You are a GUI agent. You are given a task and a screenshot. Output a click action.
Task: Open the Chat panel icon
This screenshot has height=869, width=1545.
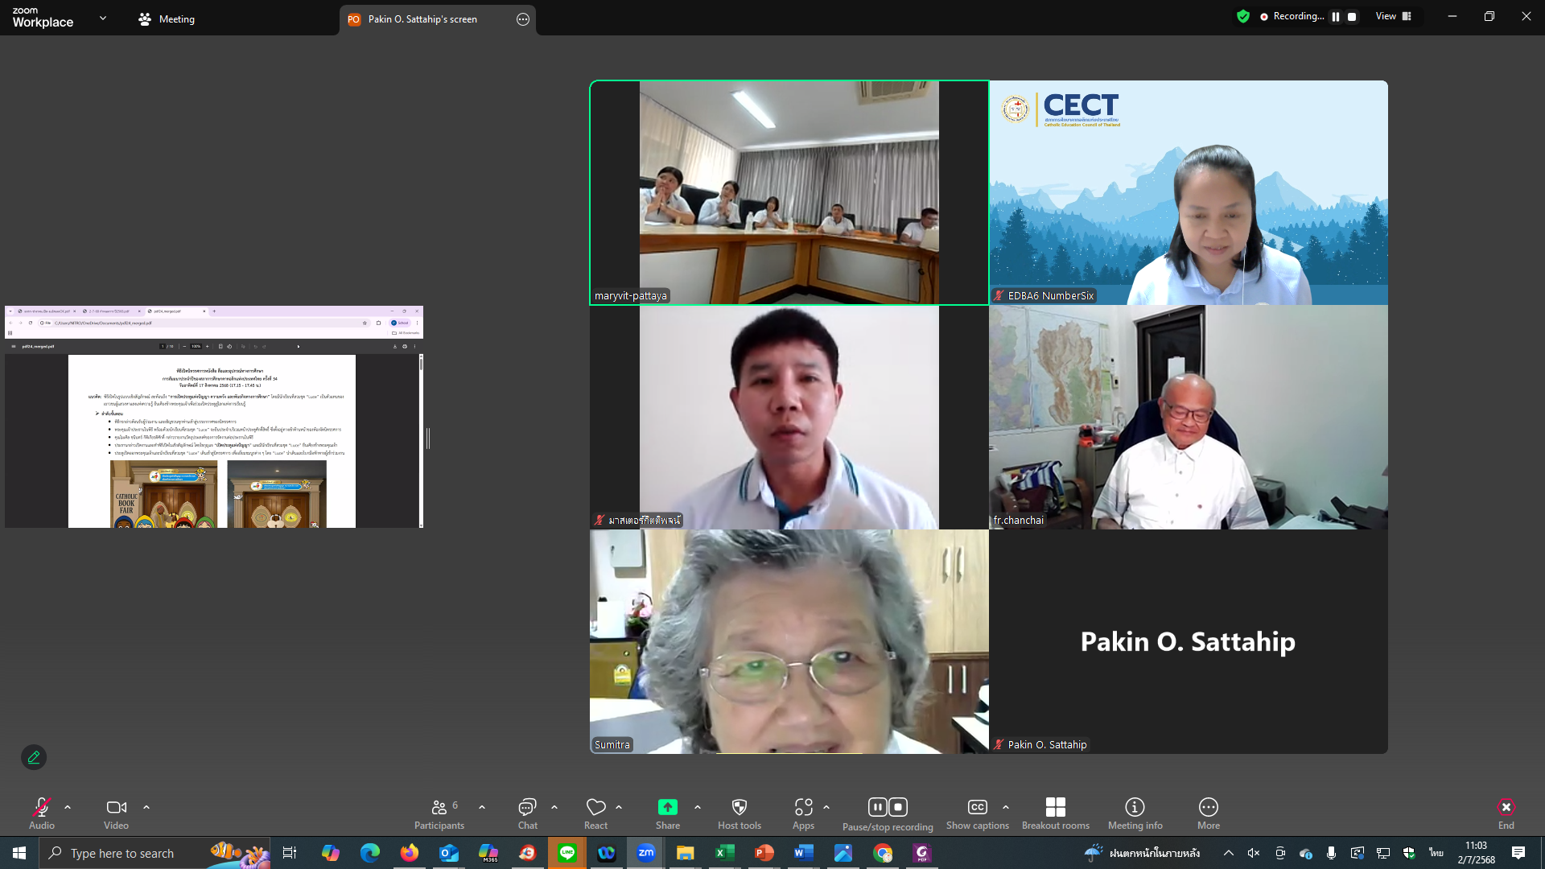(527, 807)
